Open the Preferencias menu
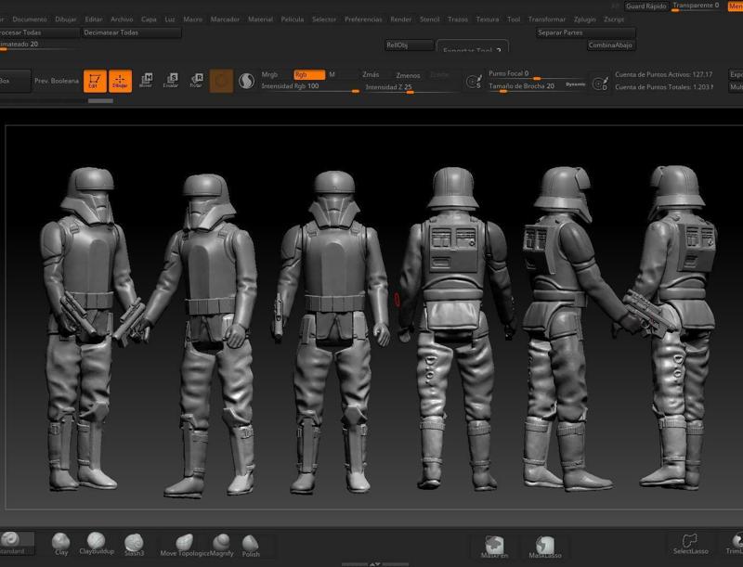This screenshot has width=743, height=567. pyautogui.click(x=363, y=19)
